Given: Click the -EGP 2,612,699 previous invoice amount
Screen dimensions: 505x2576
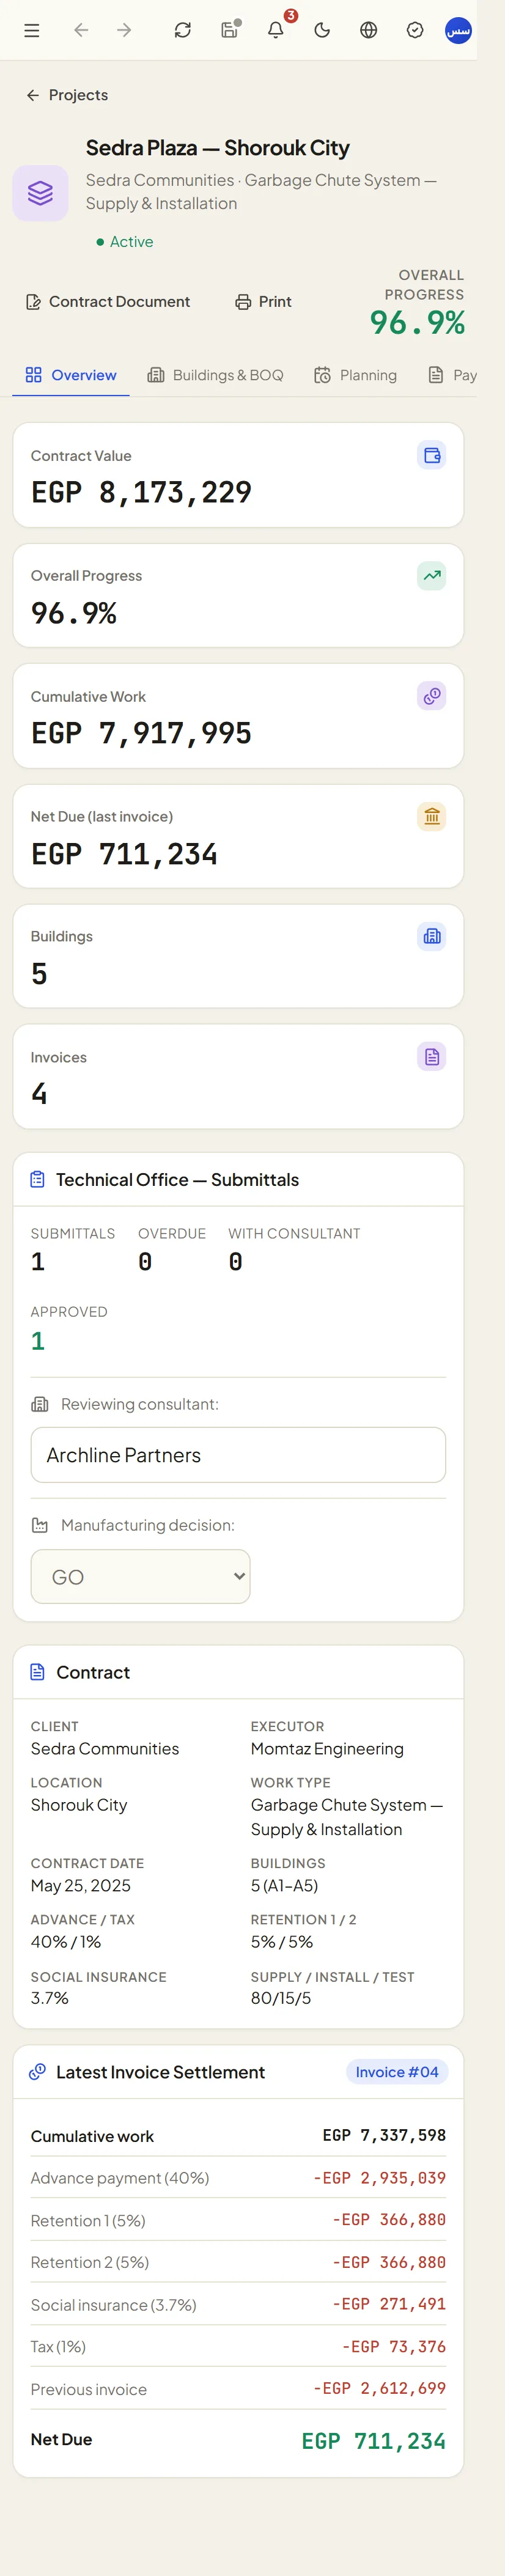Looking at the screenshot, I should point(379,2388).
